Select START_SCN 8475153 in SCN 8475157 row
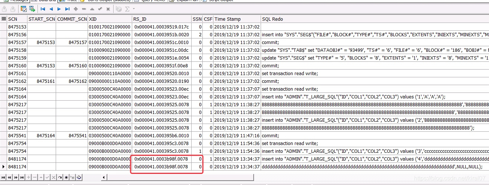 [x=42, y=43]
